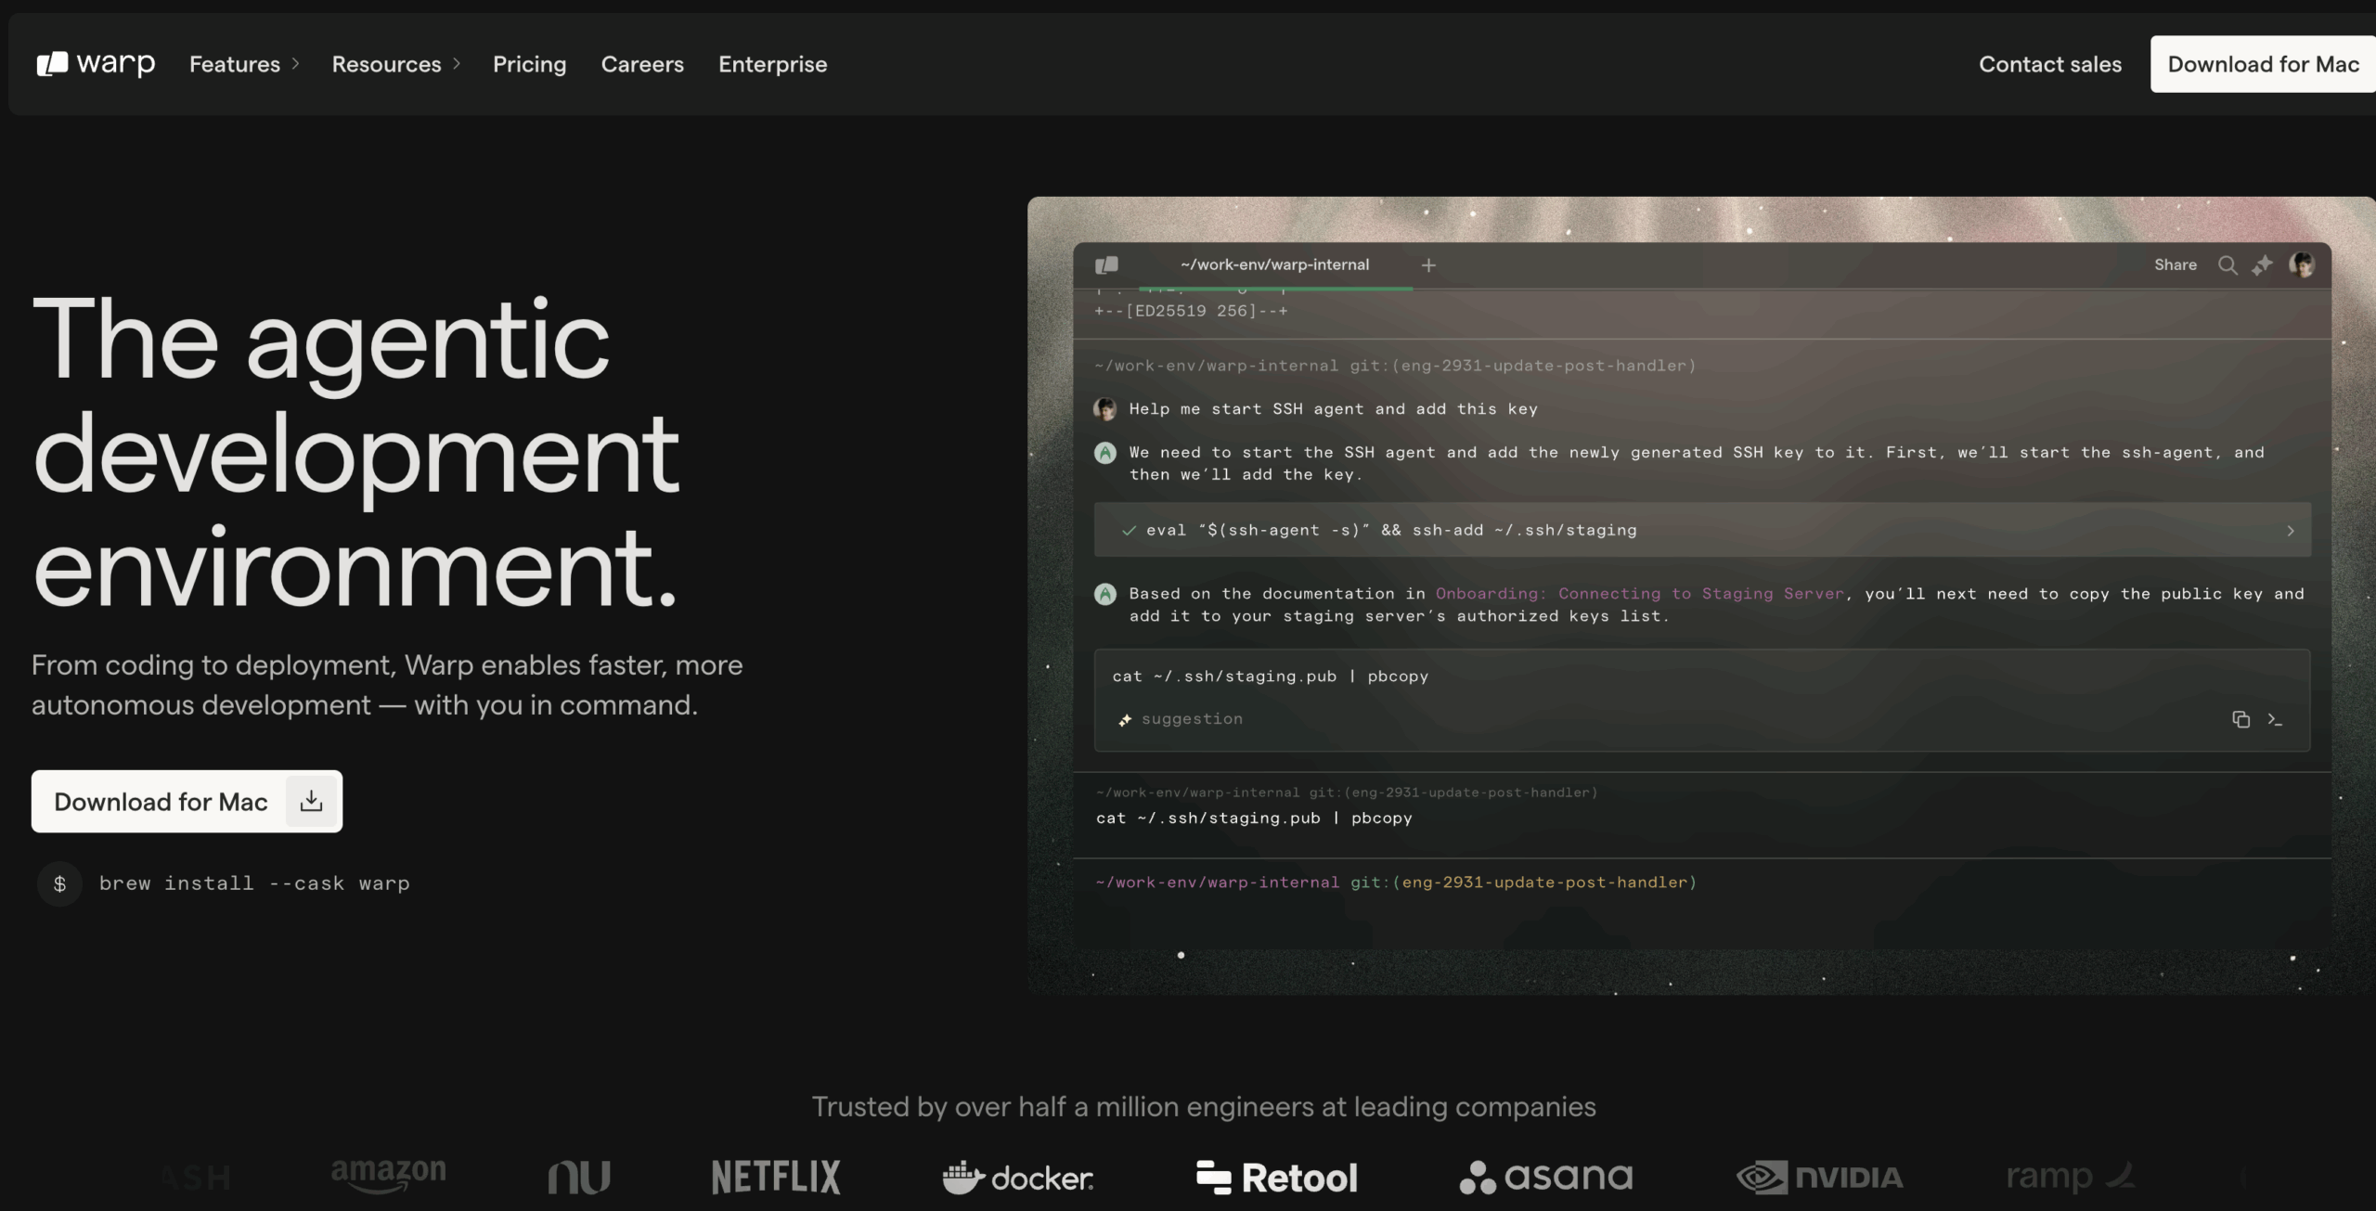Click the Nubank nu logo
This screenshot has height=1211, width=2376.
[579, 1178]
